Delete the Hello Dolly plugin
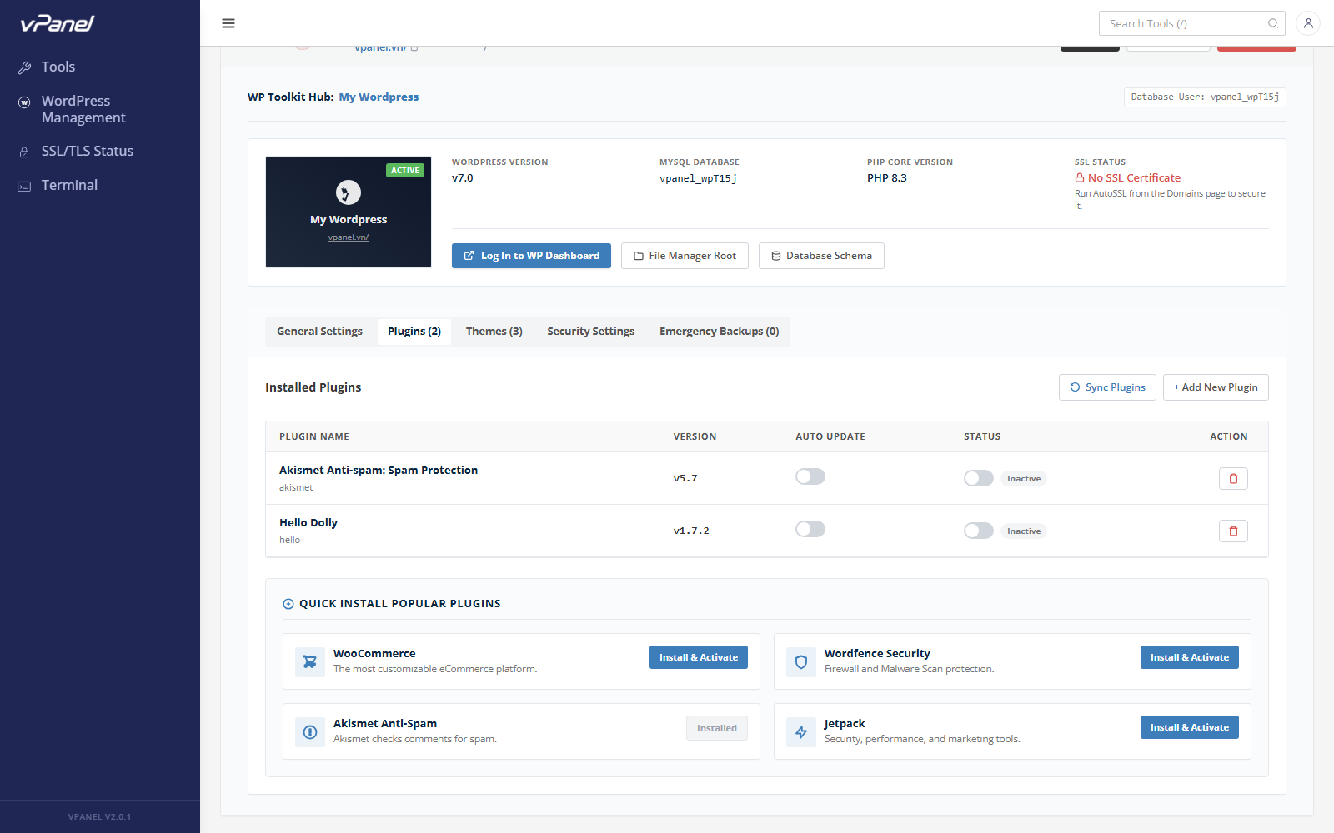The height and width of the screenshot is (833, 1334). pos(1233,531)
